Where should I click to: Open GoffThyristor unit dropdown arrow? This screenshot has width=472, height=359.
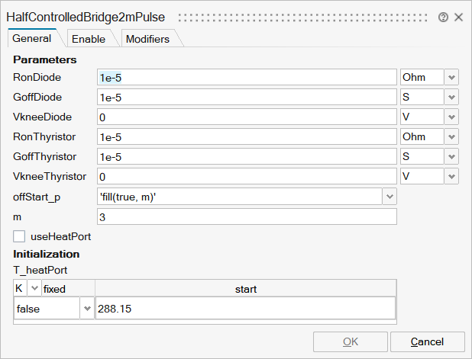(451, 156)
